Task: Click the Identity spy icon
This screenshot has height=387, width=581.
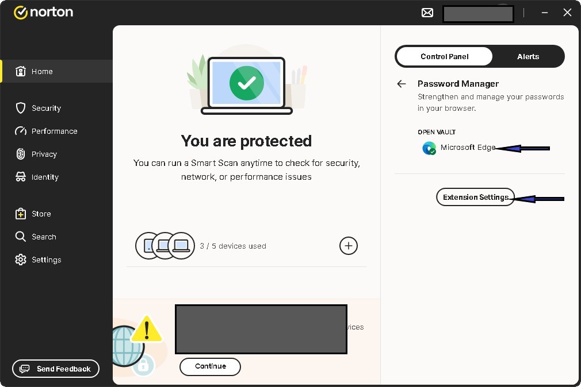Action: (x=21, y=177)
